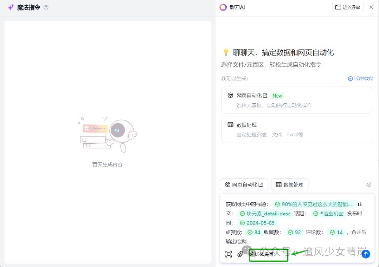Click the 暂无生成内容 empty-state text
This screenshot has height=267, width=379.
pyautogui.click(x=108, y=165)
